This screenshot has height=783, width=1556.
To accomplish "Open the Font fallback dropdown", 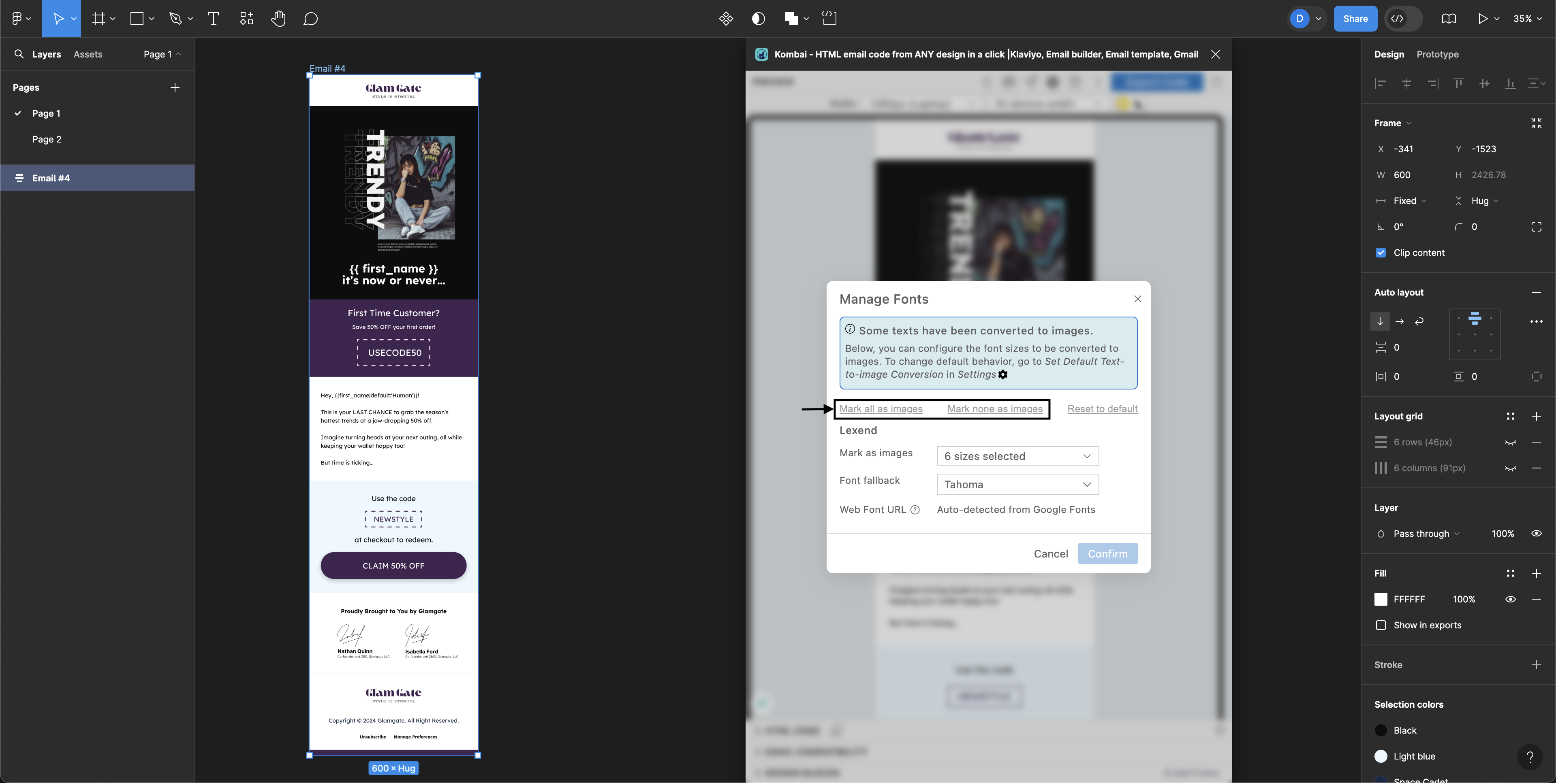I will tap(1016, 484).
